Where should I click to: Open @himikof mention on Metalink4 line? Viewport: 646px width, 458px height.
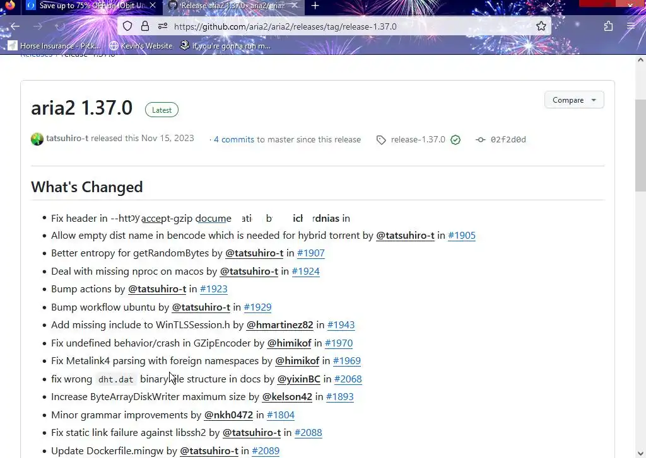click(297, 360)
